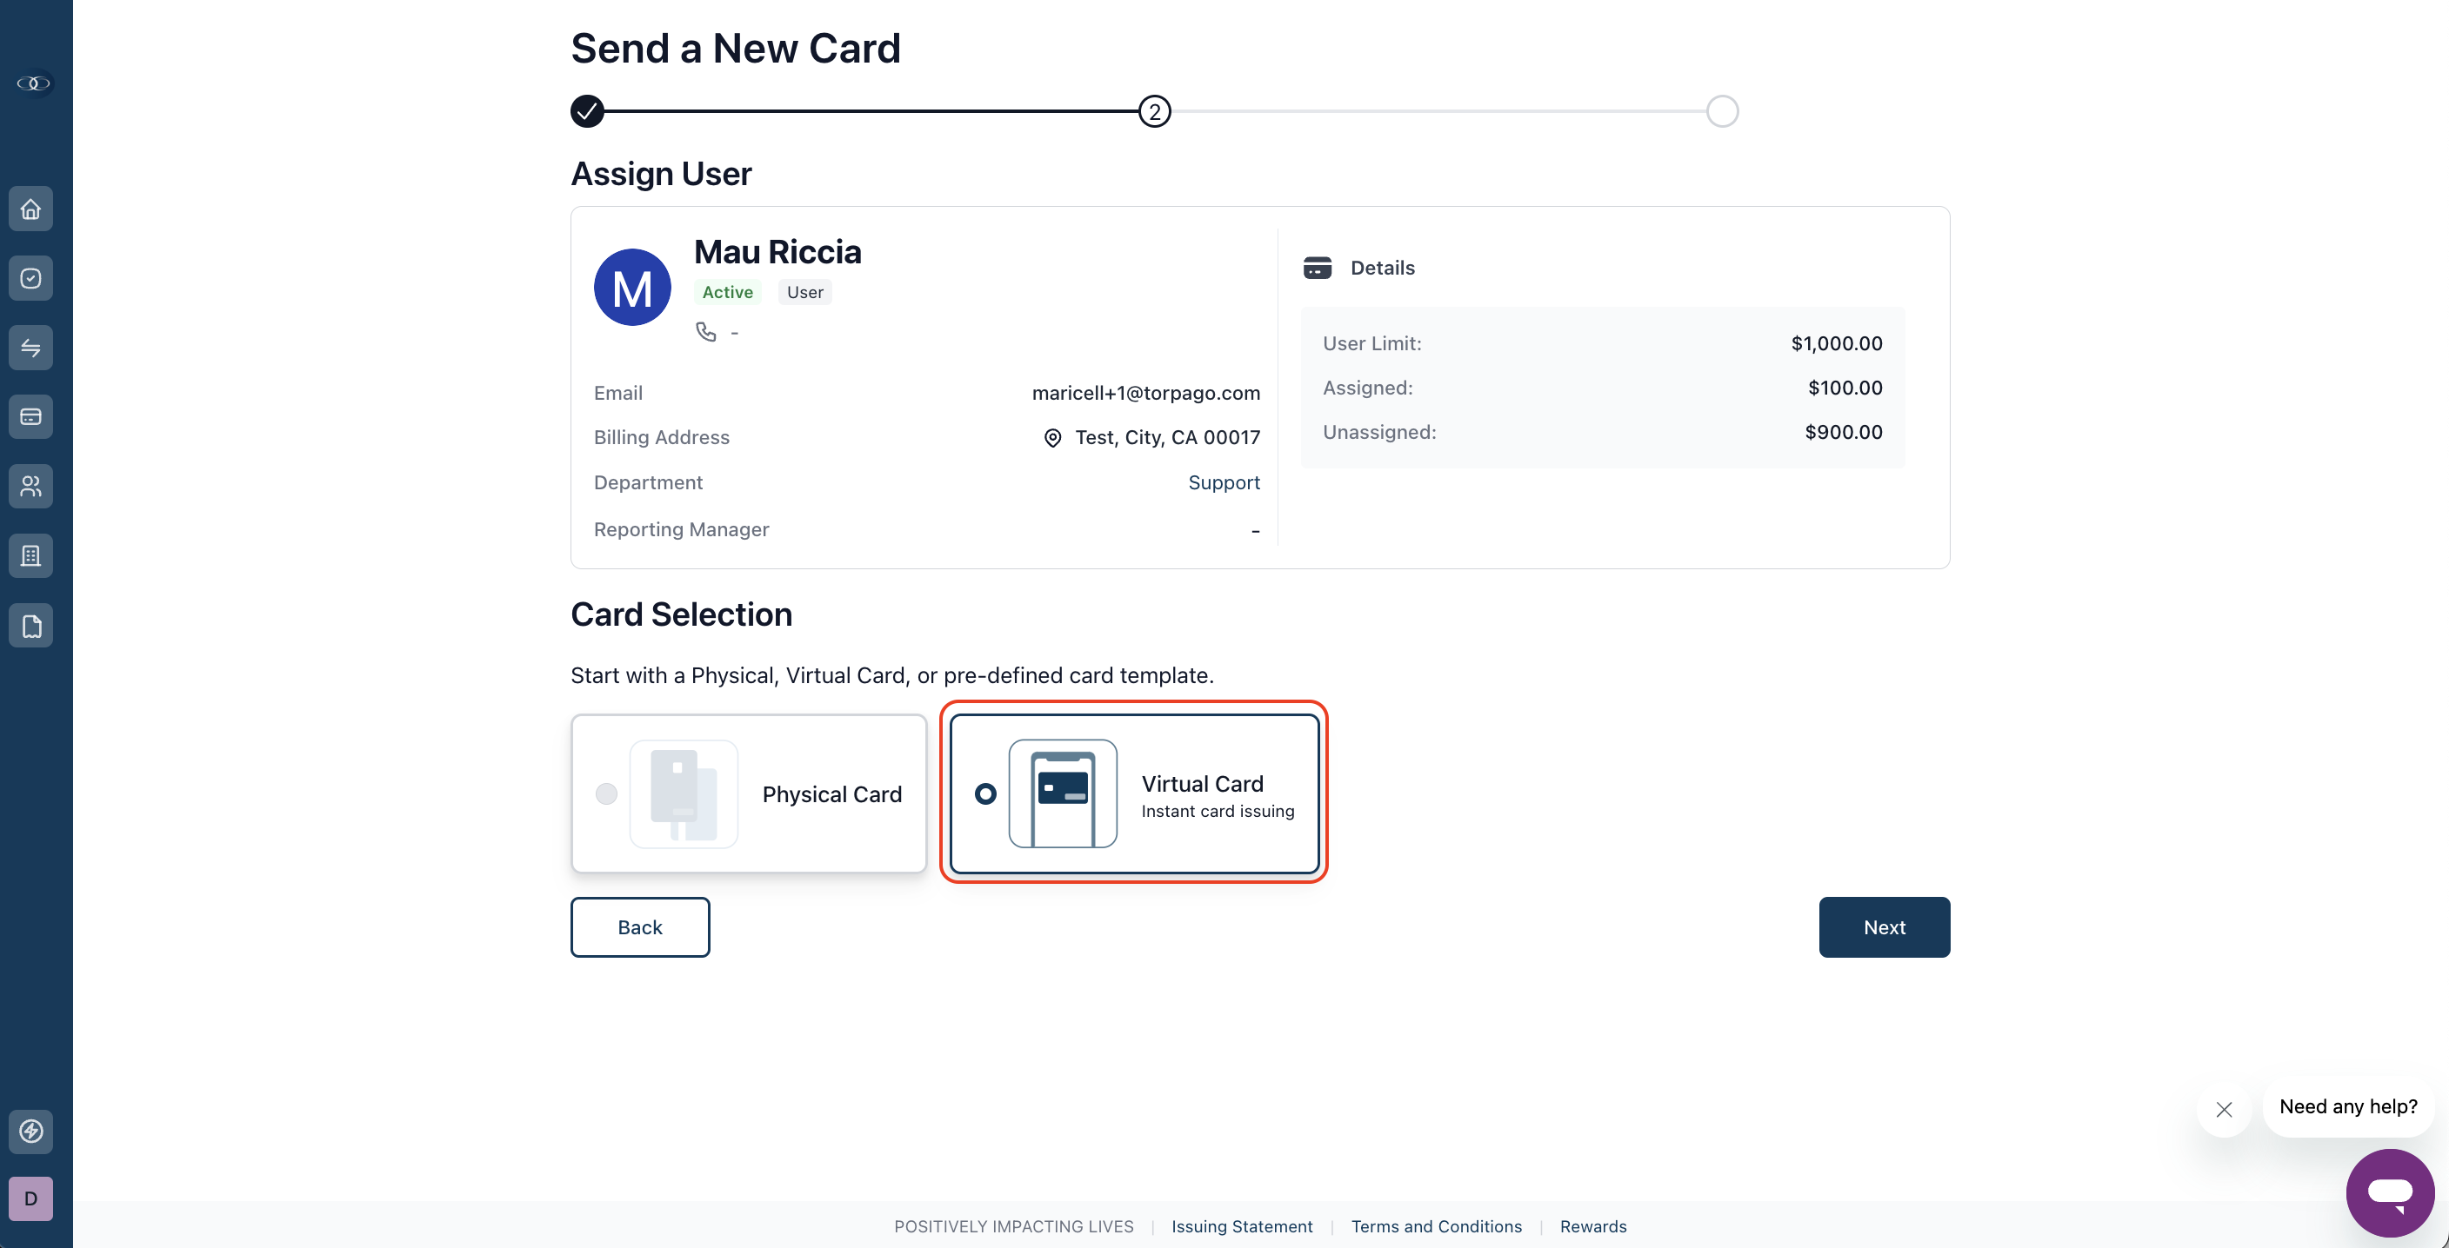
Task: Select the Virtual Card radio option
Action: pyautogui.click(x=986, y=794)
